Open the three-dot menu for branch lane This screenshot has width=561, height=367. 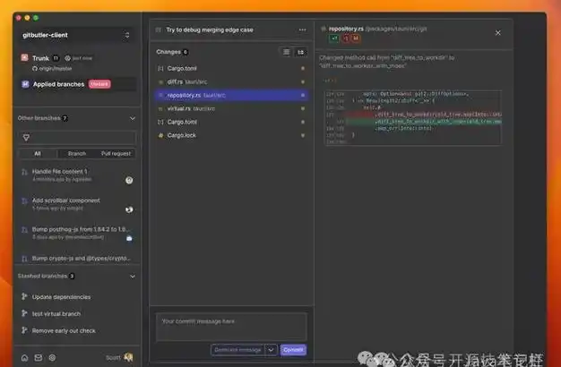(x=302, y=30)
